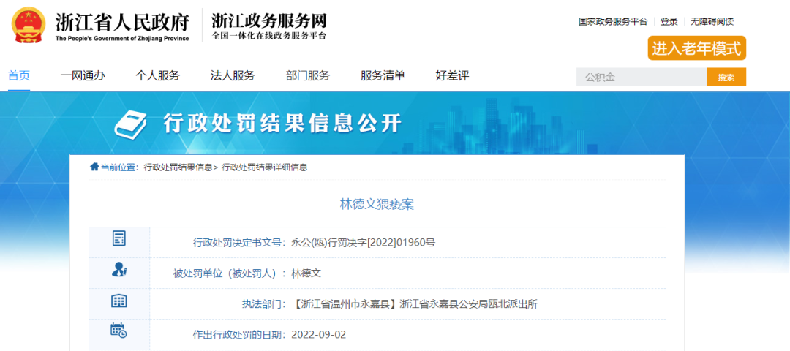Click the national emblem logo
The image size is (790, 351).
[29, 25]
